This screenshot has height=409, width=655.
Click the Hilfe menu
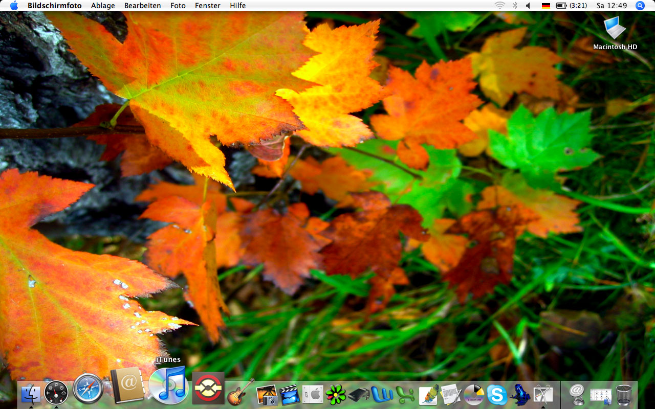tap(237, 6)
